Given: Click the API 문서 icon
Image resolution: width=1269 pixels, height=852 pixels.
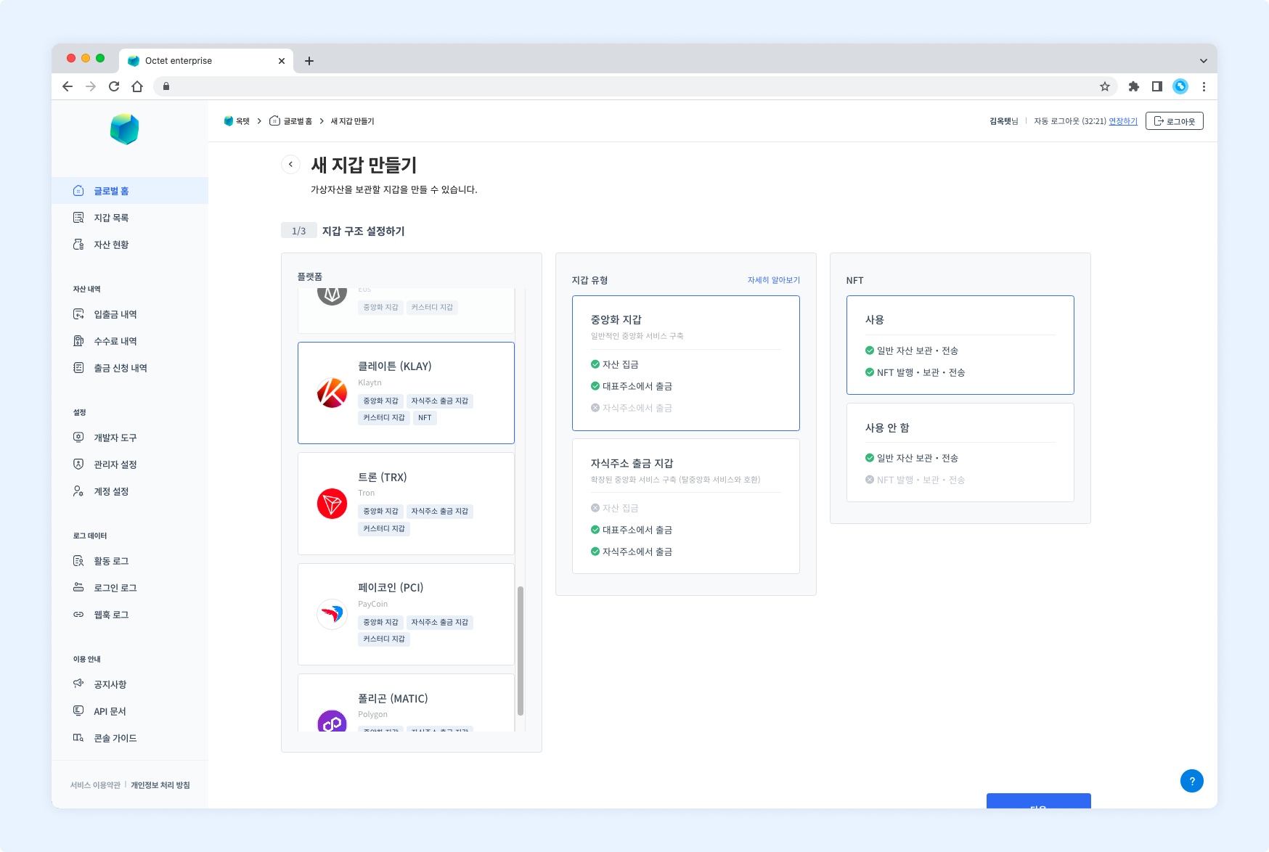Looking at the screenshot, I should (x=78, y=711).
